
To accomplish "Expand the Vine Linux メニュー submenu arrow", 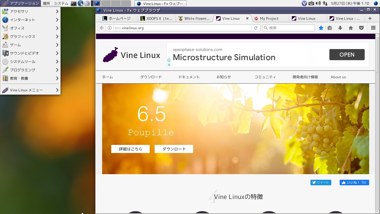I will [x=57, y=90].
